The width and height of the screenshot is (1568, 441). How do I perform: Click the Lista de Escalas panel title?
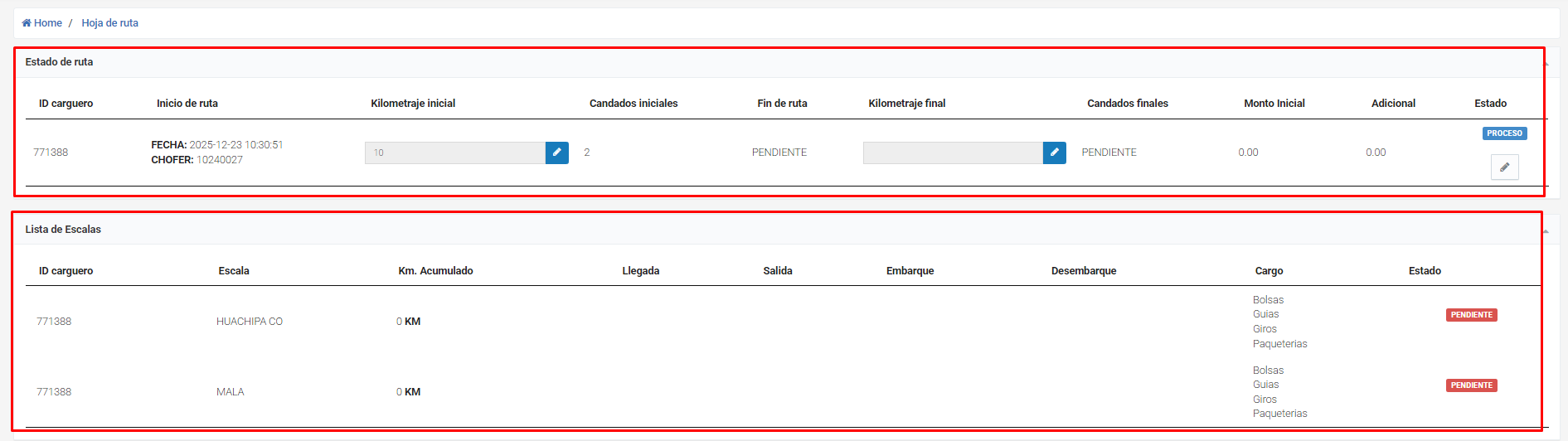point(63,230)
